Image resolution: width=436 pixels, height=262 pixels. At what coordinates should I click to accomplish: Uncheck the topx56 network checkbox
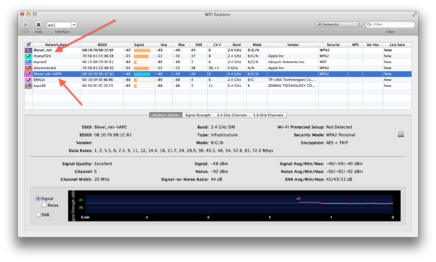[28, 86]
